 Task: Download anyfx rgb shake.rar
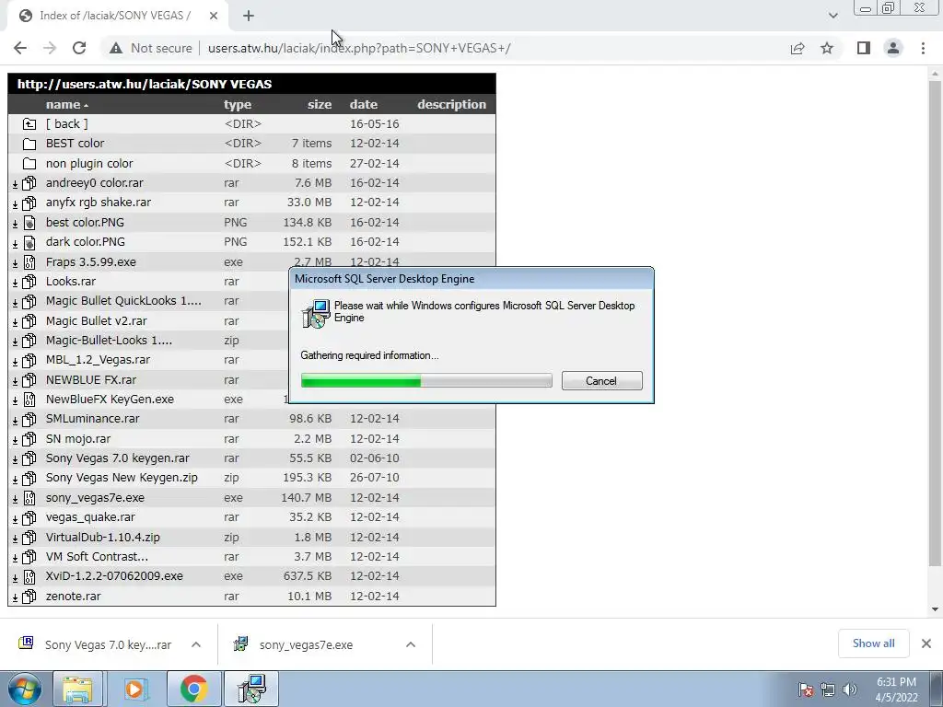coord(98,202)
